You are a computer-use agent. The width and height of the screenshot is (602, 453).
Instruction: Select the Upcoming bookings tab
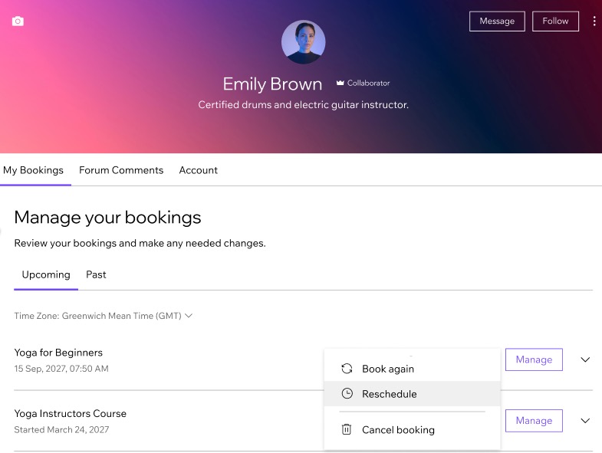tap(46, 274)
